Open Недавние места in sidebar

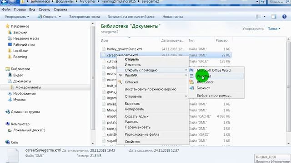(26, 38)
